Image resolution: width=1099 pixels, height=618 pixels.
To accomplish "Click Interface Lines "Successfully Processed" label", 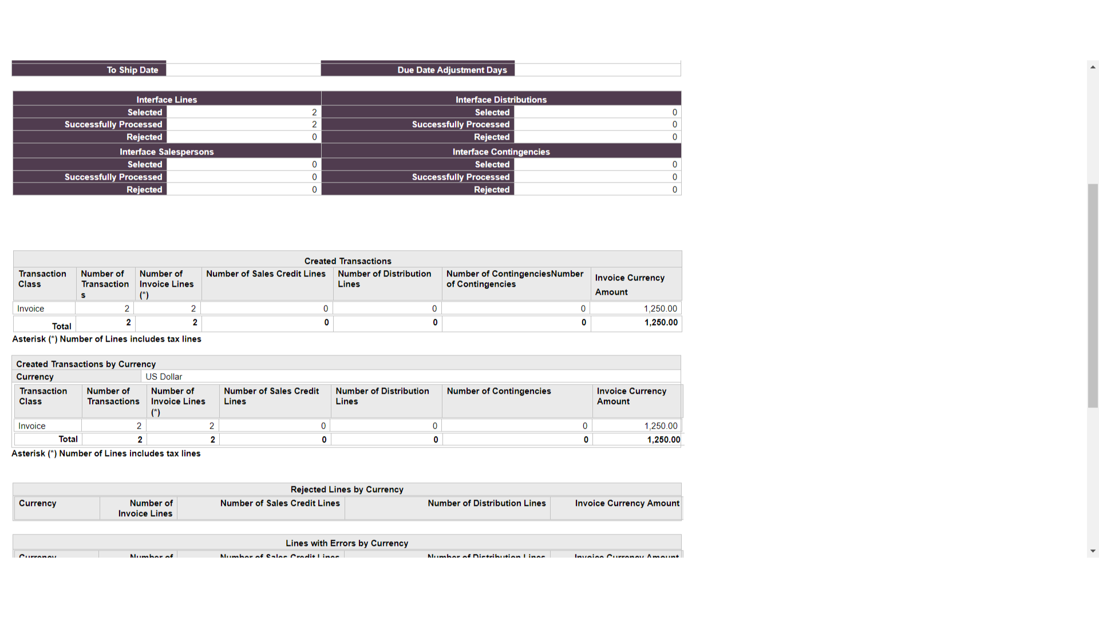I will click(x=113, y=124).
